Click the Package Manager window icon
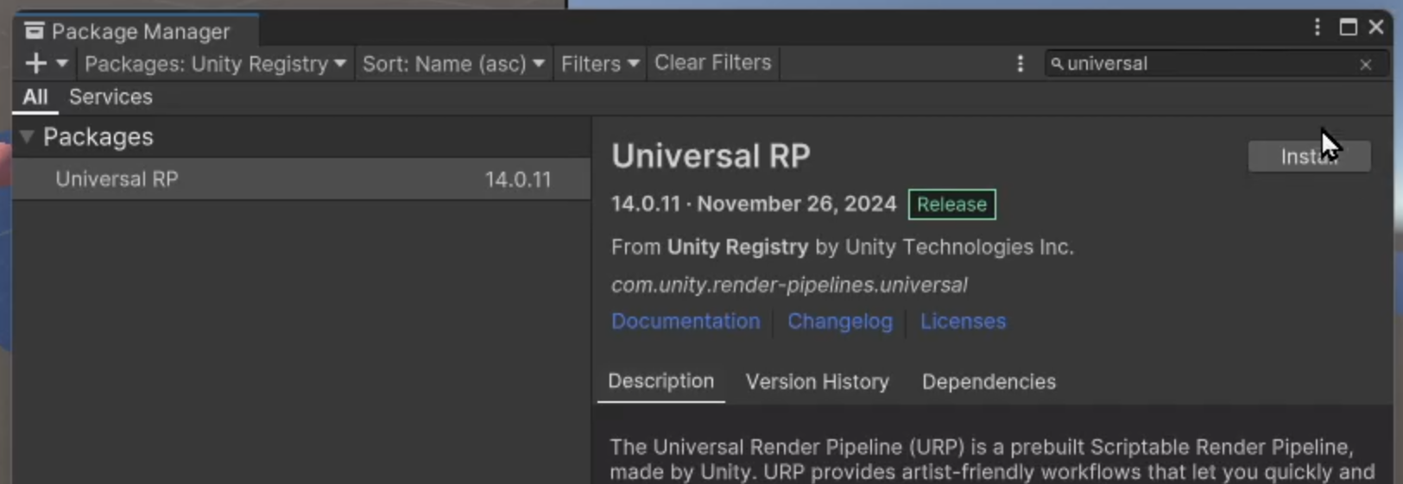1403x484 pixels. click(x=34, y=31)
